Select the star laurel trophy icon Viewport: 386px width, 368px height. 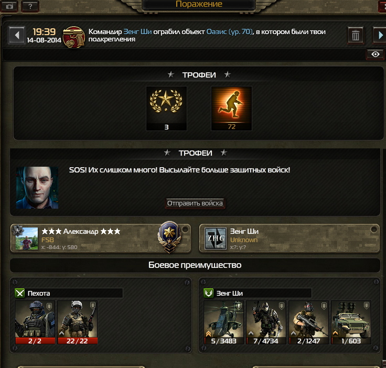166,108
